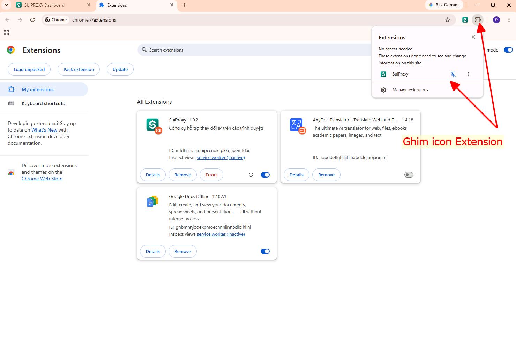Click the Manage extensions gear icon
Screen dimensions: 516x354
pyautogui.click(x=383, y=90)
